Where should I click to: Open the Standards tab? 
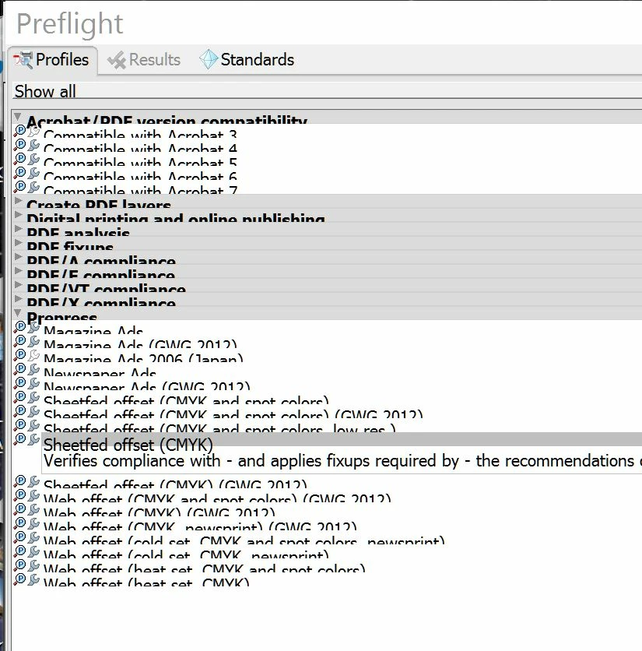coord(247,60)
